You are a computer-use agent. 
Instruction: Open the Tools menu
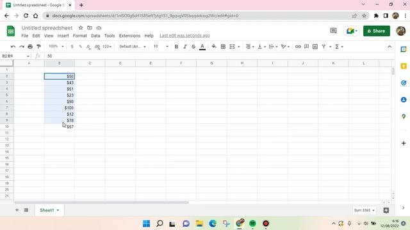tap(110, 36)
